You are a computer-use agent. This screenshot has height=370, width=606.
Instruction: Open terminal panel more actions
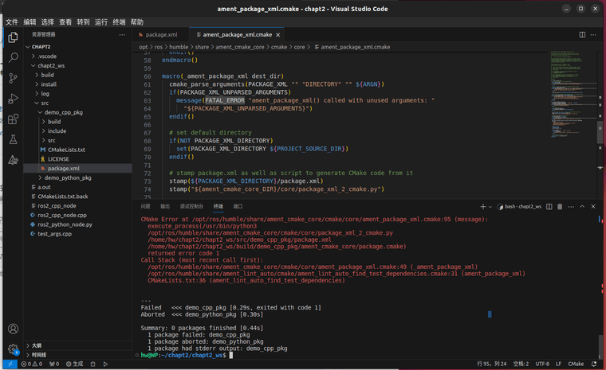[571, 207]
